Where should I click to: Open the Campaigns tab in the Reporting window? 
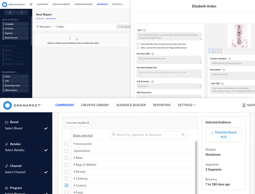42,5
